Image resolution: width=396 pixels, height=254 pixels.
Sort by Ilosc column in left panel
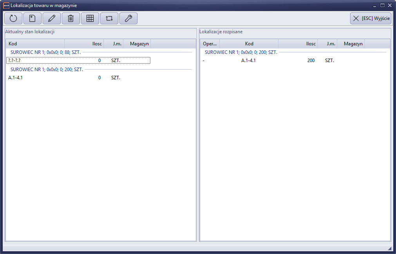[x=84, y=44]
